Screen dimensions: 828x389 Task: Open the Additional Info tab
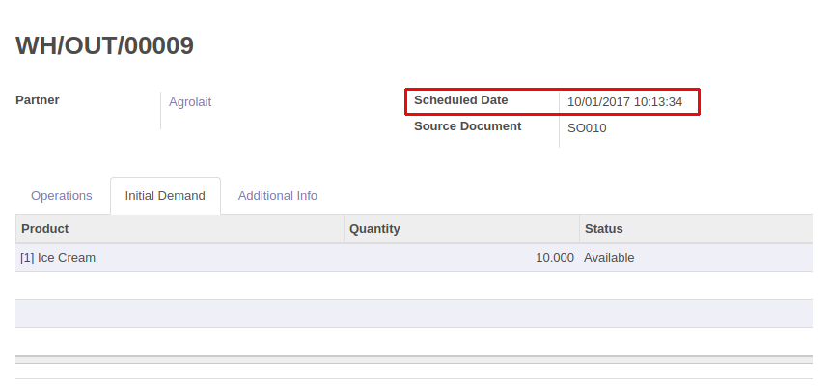tap(278, 196)
